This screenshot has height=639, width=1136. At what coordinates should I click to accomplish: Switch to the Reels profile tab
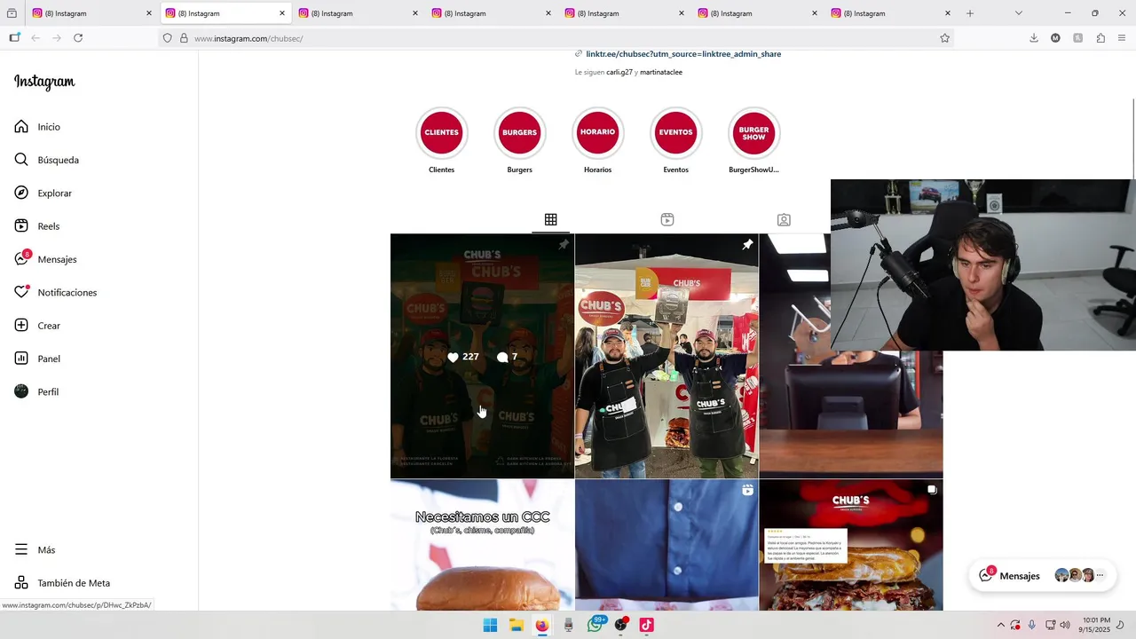click(667, 219)
